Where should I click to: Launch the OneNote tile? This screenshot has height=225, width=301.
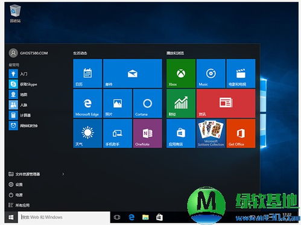coord(147,133)
